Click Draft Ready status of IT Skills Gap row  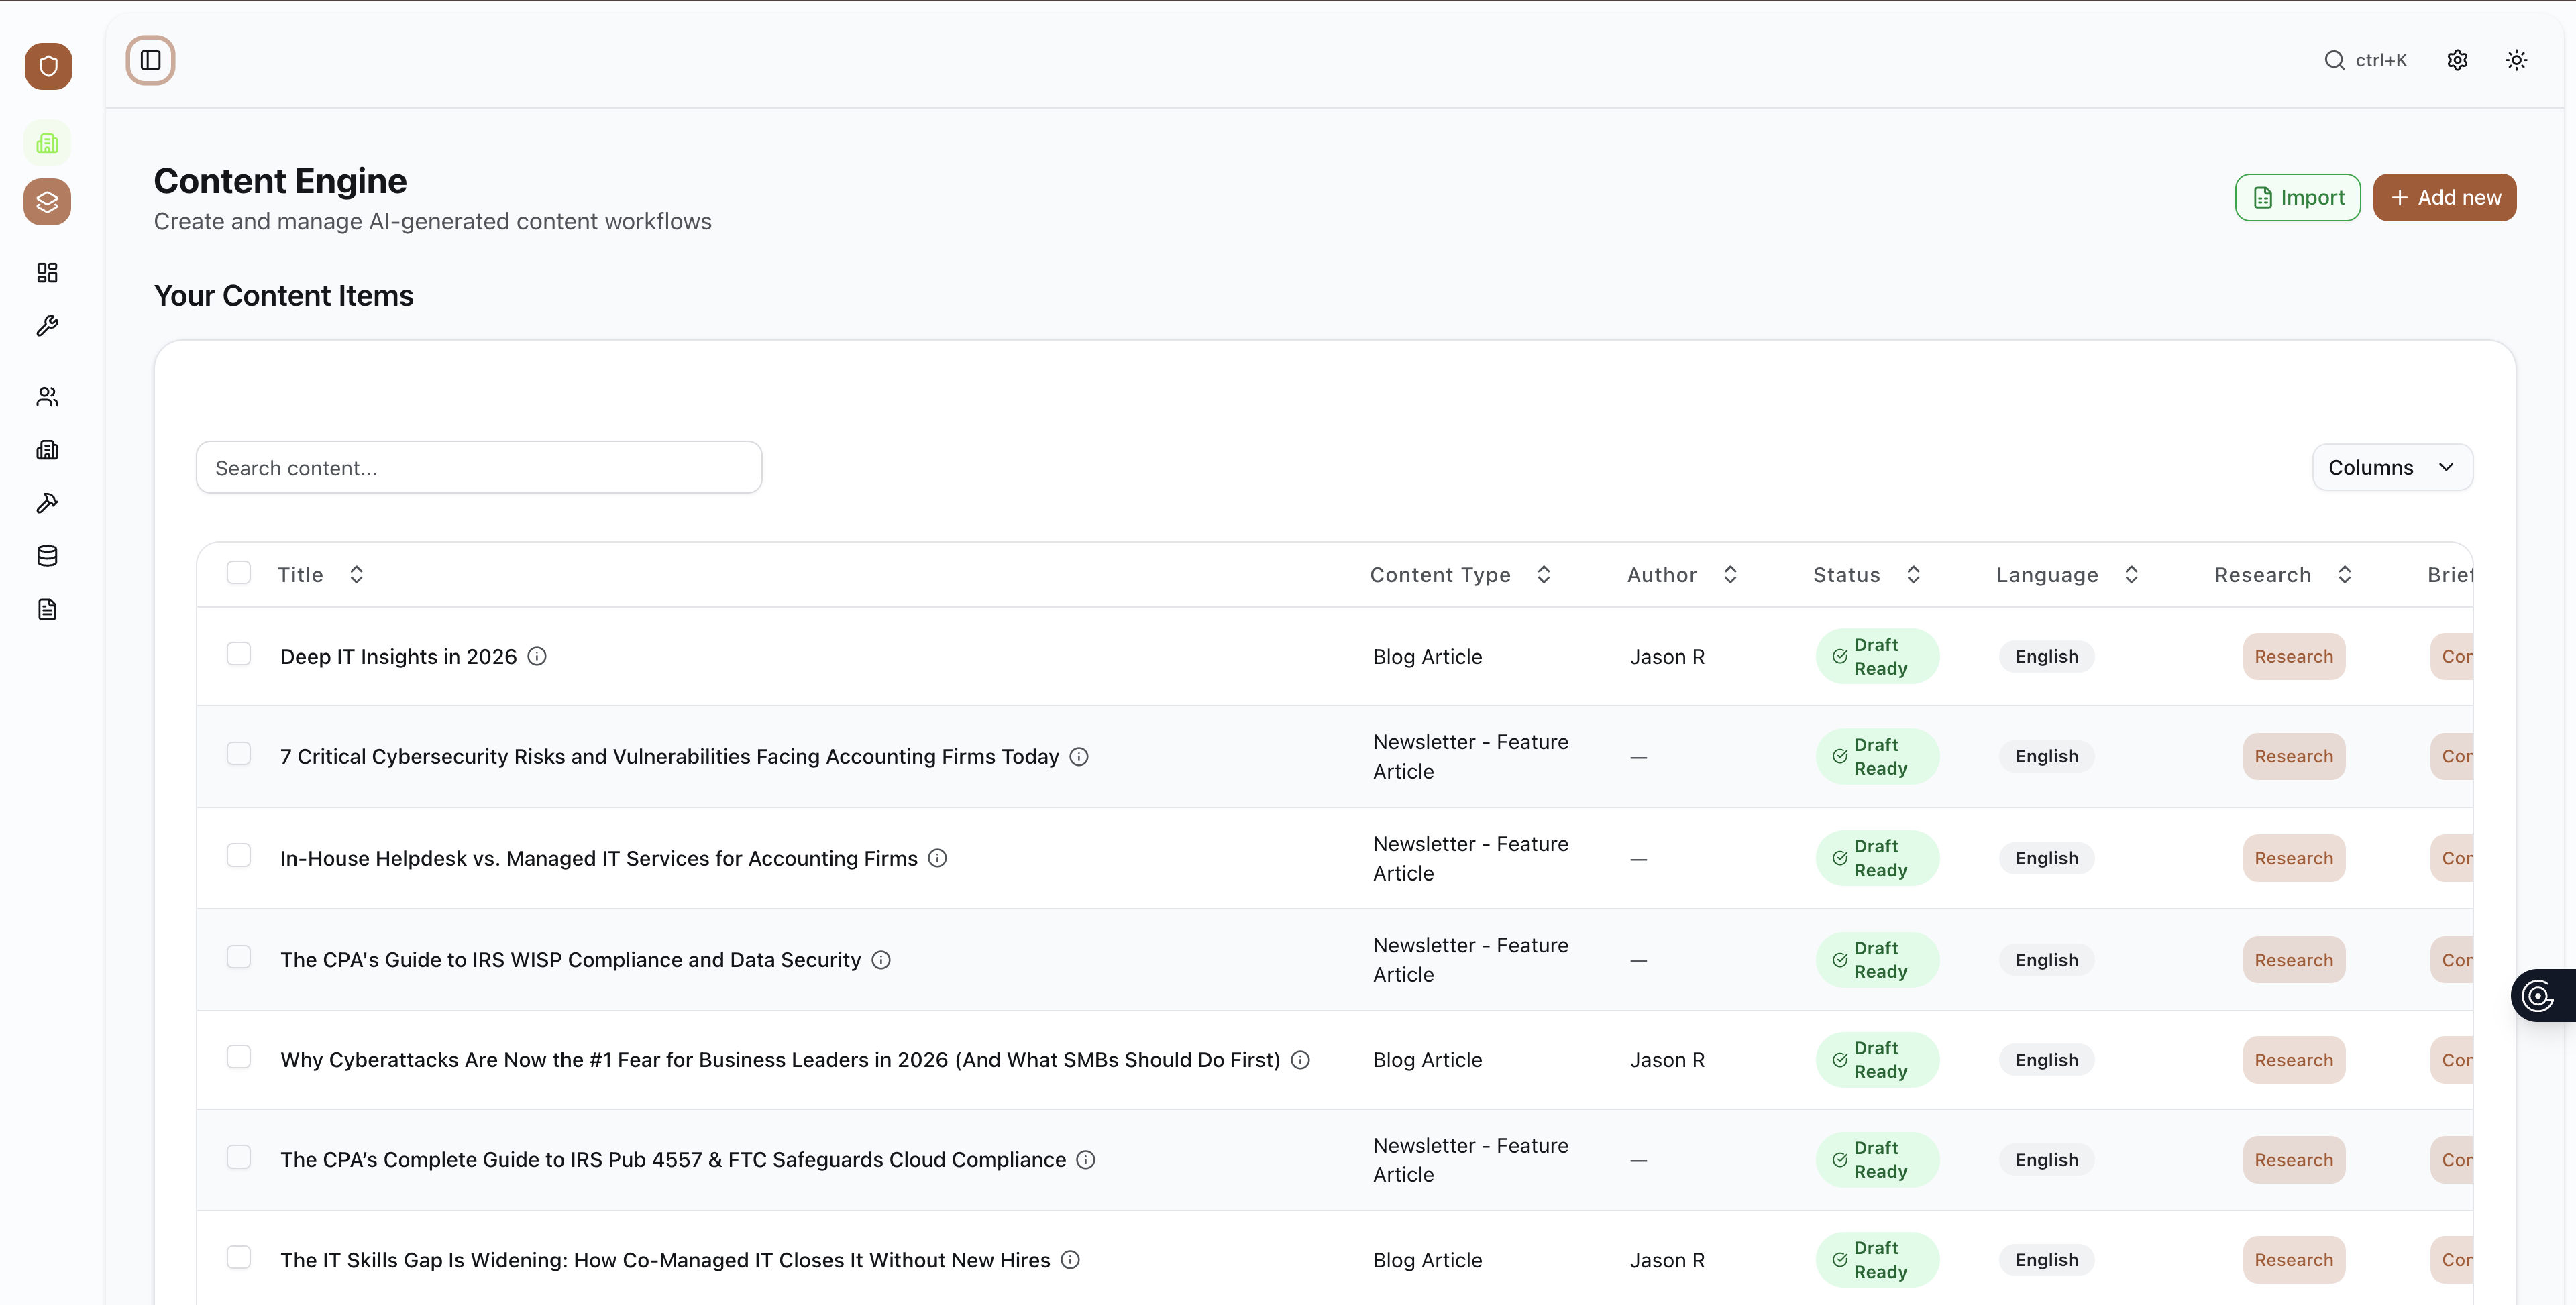point(1877,1260)
